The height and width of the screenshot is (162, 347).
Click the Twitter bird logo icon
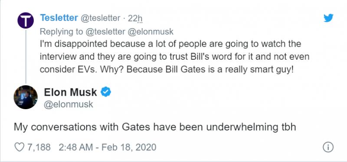click(x=328, y=18)
